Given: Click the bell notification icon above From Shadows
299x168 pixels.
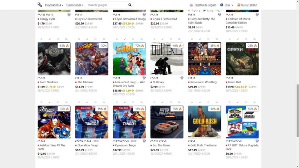Looking at the screenshot, I should (41, 39).
